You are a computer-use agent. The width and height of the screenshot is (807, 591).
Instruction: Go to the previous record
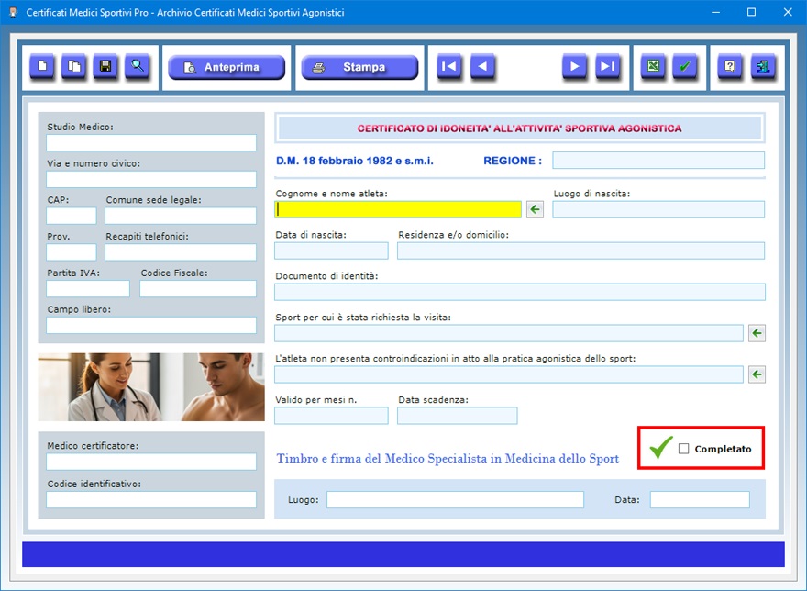[483, 67]
